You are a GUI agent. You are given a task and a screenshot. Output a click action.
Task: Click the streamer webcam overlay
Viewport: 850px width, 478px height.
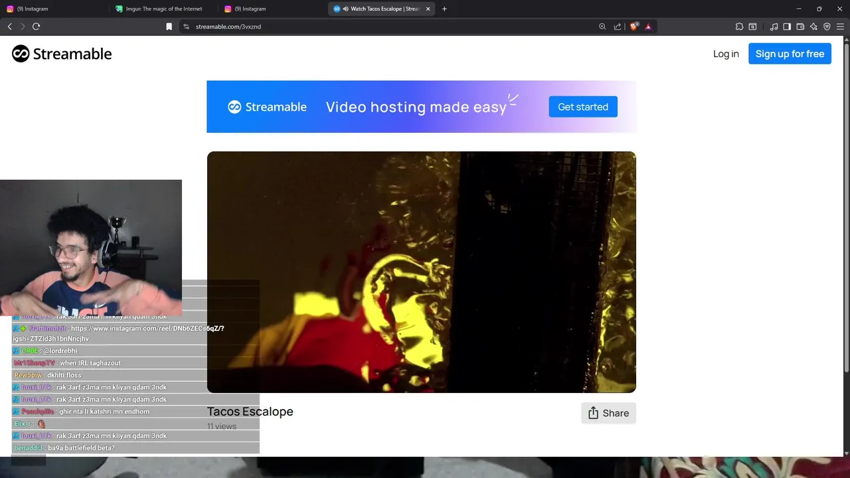tap(91, 248)
